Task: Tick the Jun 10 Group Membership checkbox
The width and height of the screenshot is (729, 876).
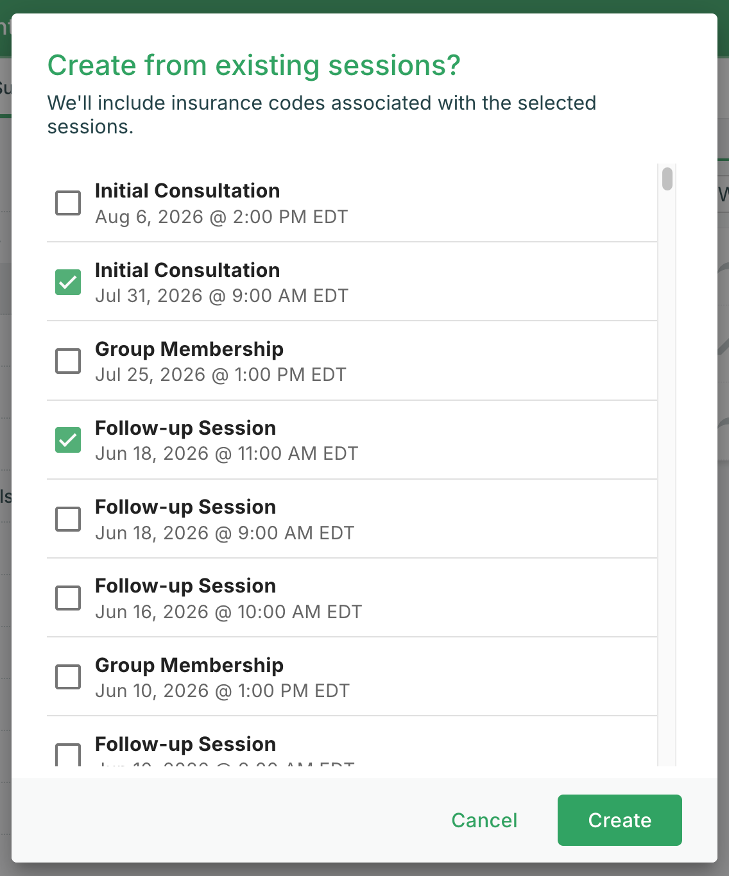Action: point(68,677)
